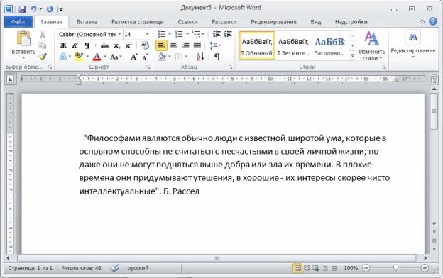Click the word count Число слов: 48

coord(82,268)
